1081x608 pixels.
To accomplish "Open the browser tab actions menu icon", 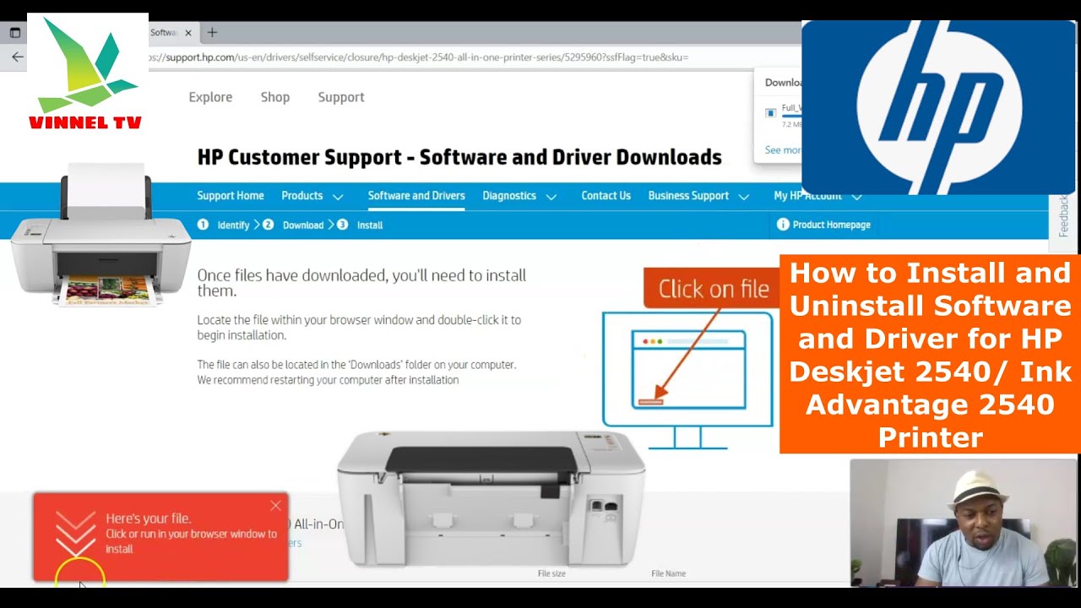I will [15, 33].
